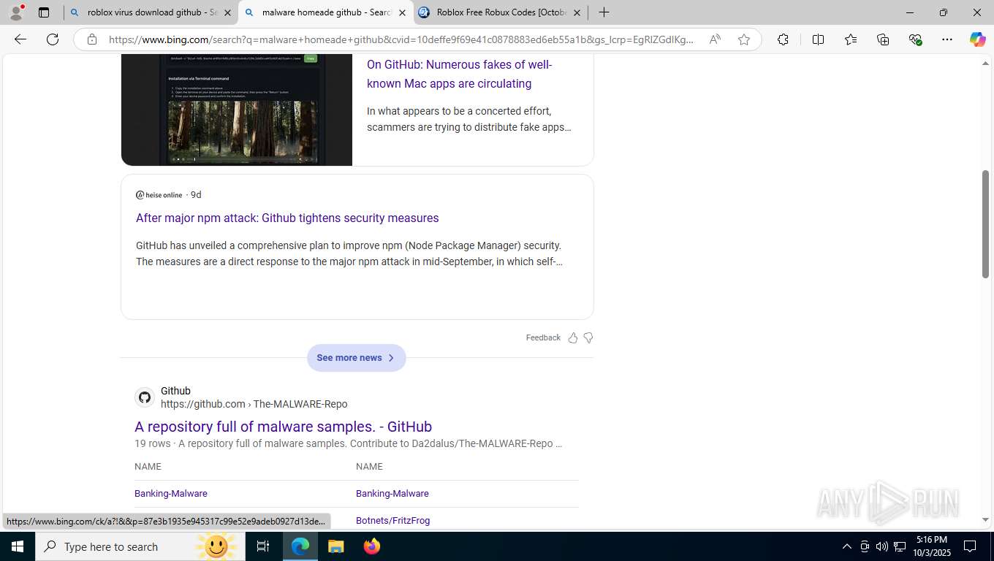Click the taskbar search box

pyautogui.click(x=139, y=546)
